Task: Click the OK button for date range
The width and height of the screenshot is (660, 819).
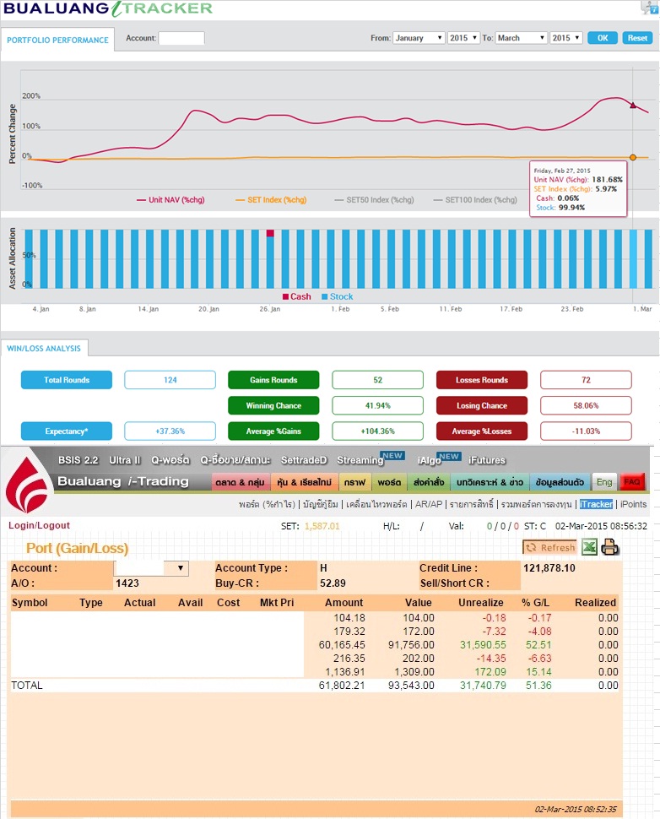Action: (603, 38)
